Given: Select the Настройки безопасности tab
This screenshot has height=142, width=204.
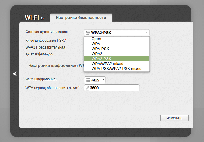Looking at the screenshot, I should (81, 18).
